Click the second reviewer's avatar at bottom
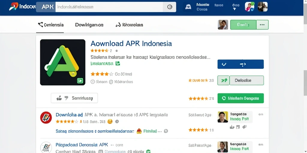The height and width of the screenshot is (153, 307). [223, 147]
